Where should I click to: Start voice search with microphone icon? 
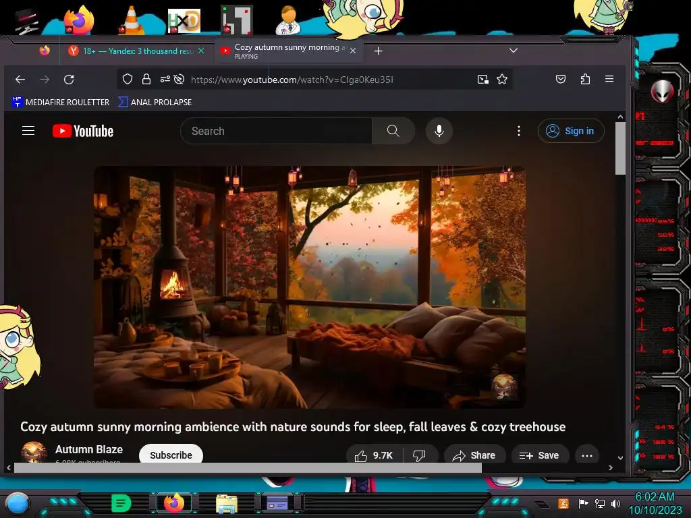439,131
